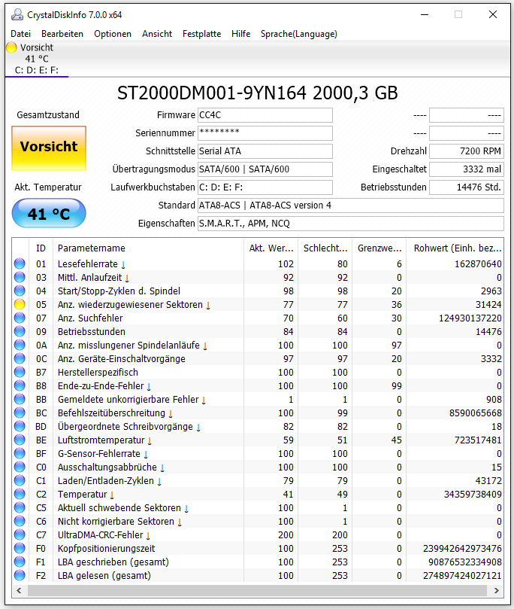Click the Seriennummer field
Viewport: 514px width, 609px height.
tap(265, 133)
